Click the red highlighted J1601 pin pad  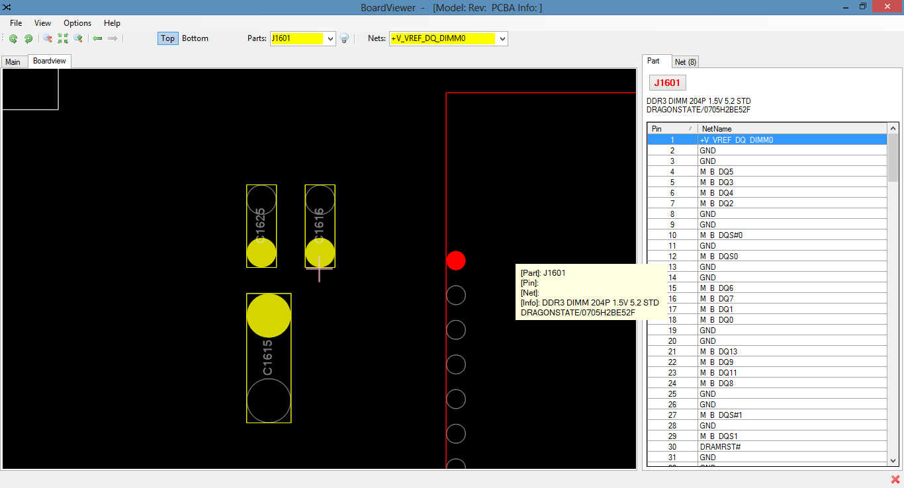tap(455, 261)
